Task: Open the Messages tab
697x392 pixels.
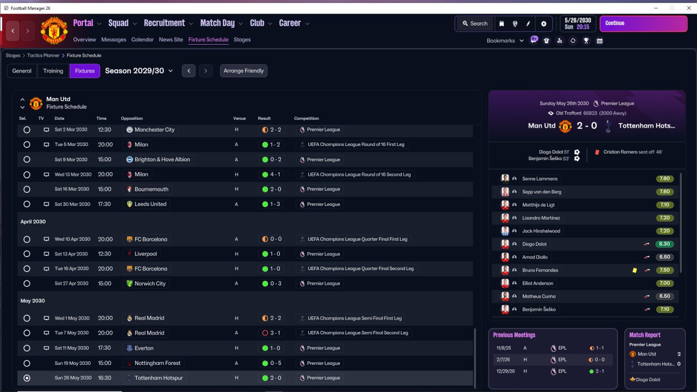Action: pyautogui.click(x=114, y=40)
